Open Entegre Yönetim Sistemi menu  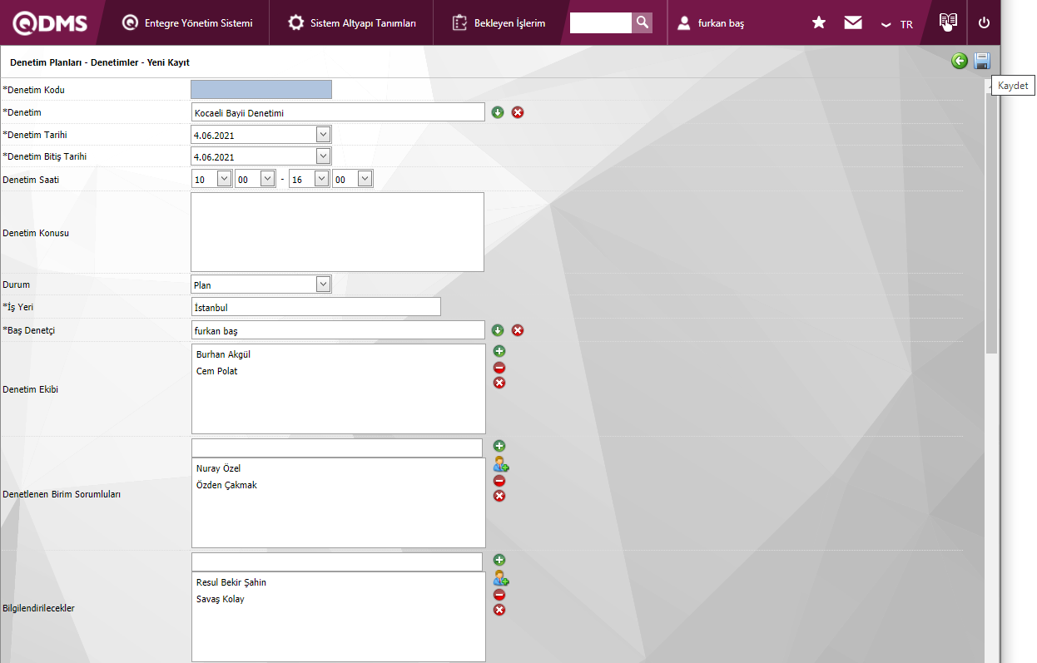point(187,22)
